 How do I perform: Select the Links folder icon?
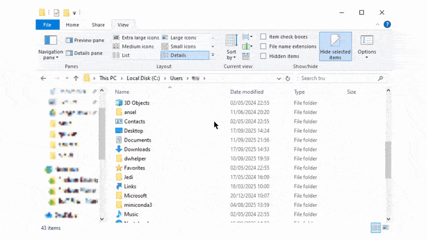(118, 186)
